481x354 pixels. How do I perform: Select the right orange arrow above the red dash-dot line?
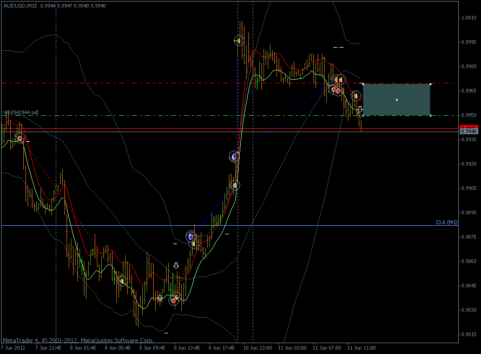coord(340,80)
